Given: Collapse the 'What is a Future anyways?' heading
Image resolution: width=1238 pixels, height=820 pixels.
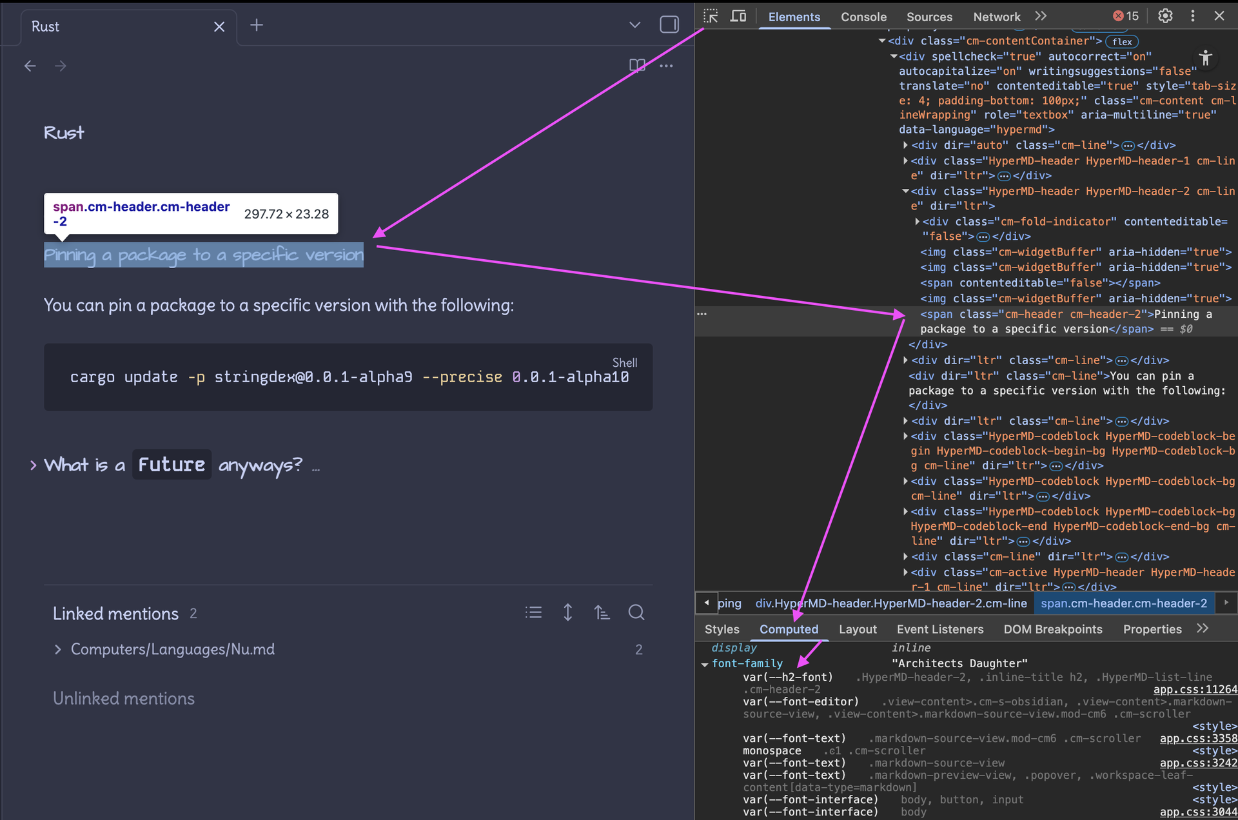Looking at the screenshot, I should [33, 464].
